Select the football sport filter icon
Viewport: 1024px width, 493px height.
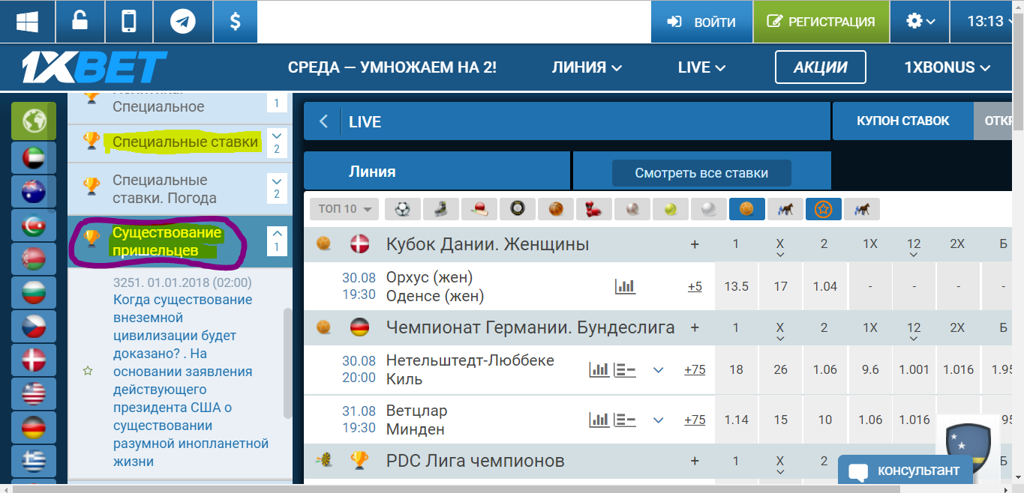(x=403, y=209)
